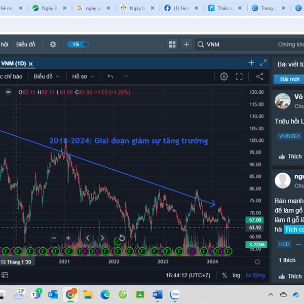Collapse the OHLC legend minus button
Screen dimensions: 304x304
coord(8,92)
